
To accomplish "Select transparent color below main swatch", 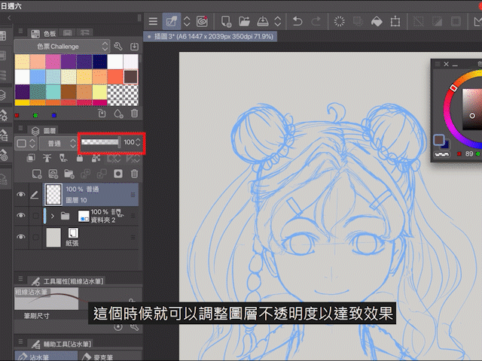I will click(x=442, y=154).
